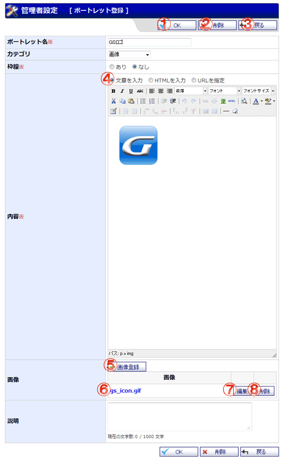
Task: Apply highlight color with the marker icon
Action: (x=268, y=101)
